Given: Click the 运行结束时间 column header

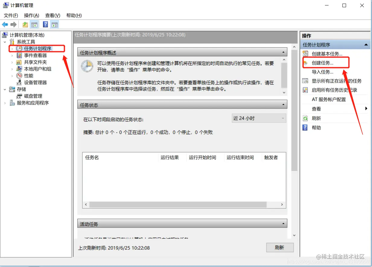Looking at the screenshot, I should 243,157.
